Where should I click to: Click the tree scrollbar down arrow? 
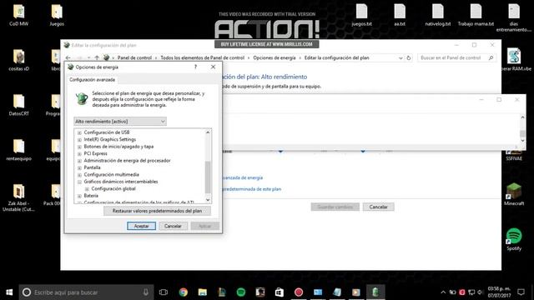tap(208, 200)
